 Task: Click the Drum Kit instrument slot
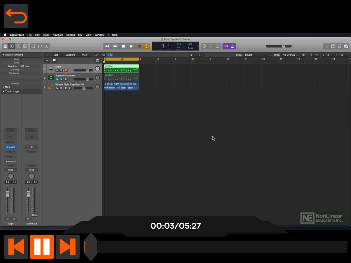coord(11,147)
